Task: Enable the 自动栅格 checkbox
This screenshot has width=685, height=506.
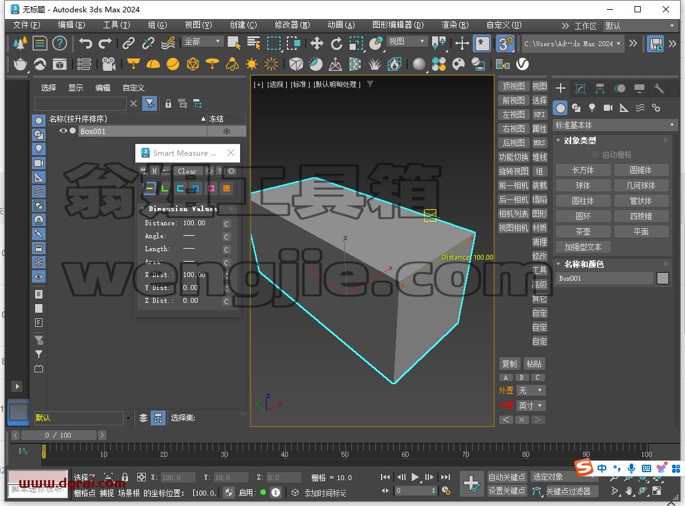Action: (595, 155)
